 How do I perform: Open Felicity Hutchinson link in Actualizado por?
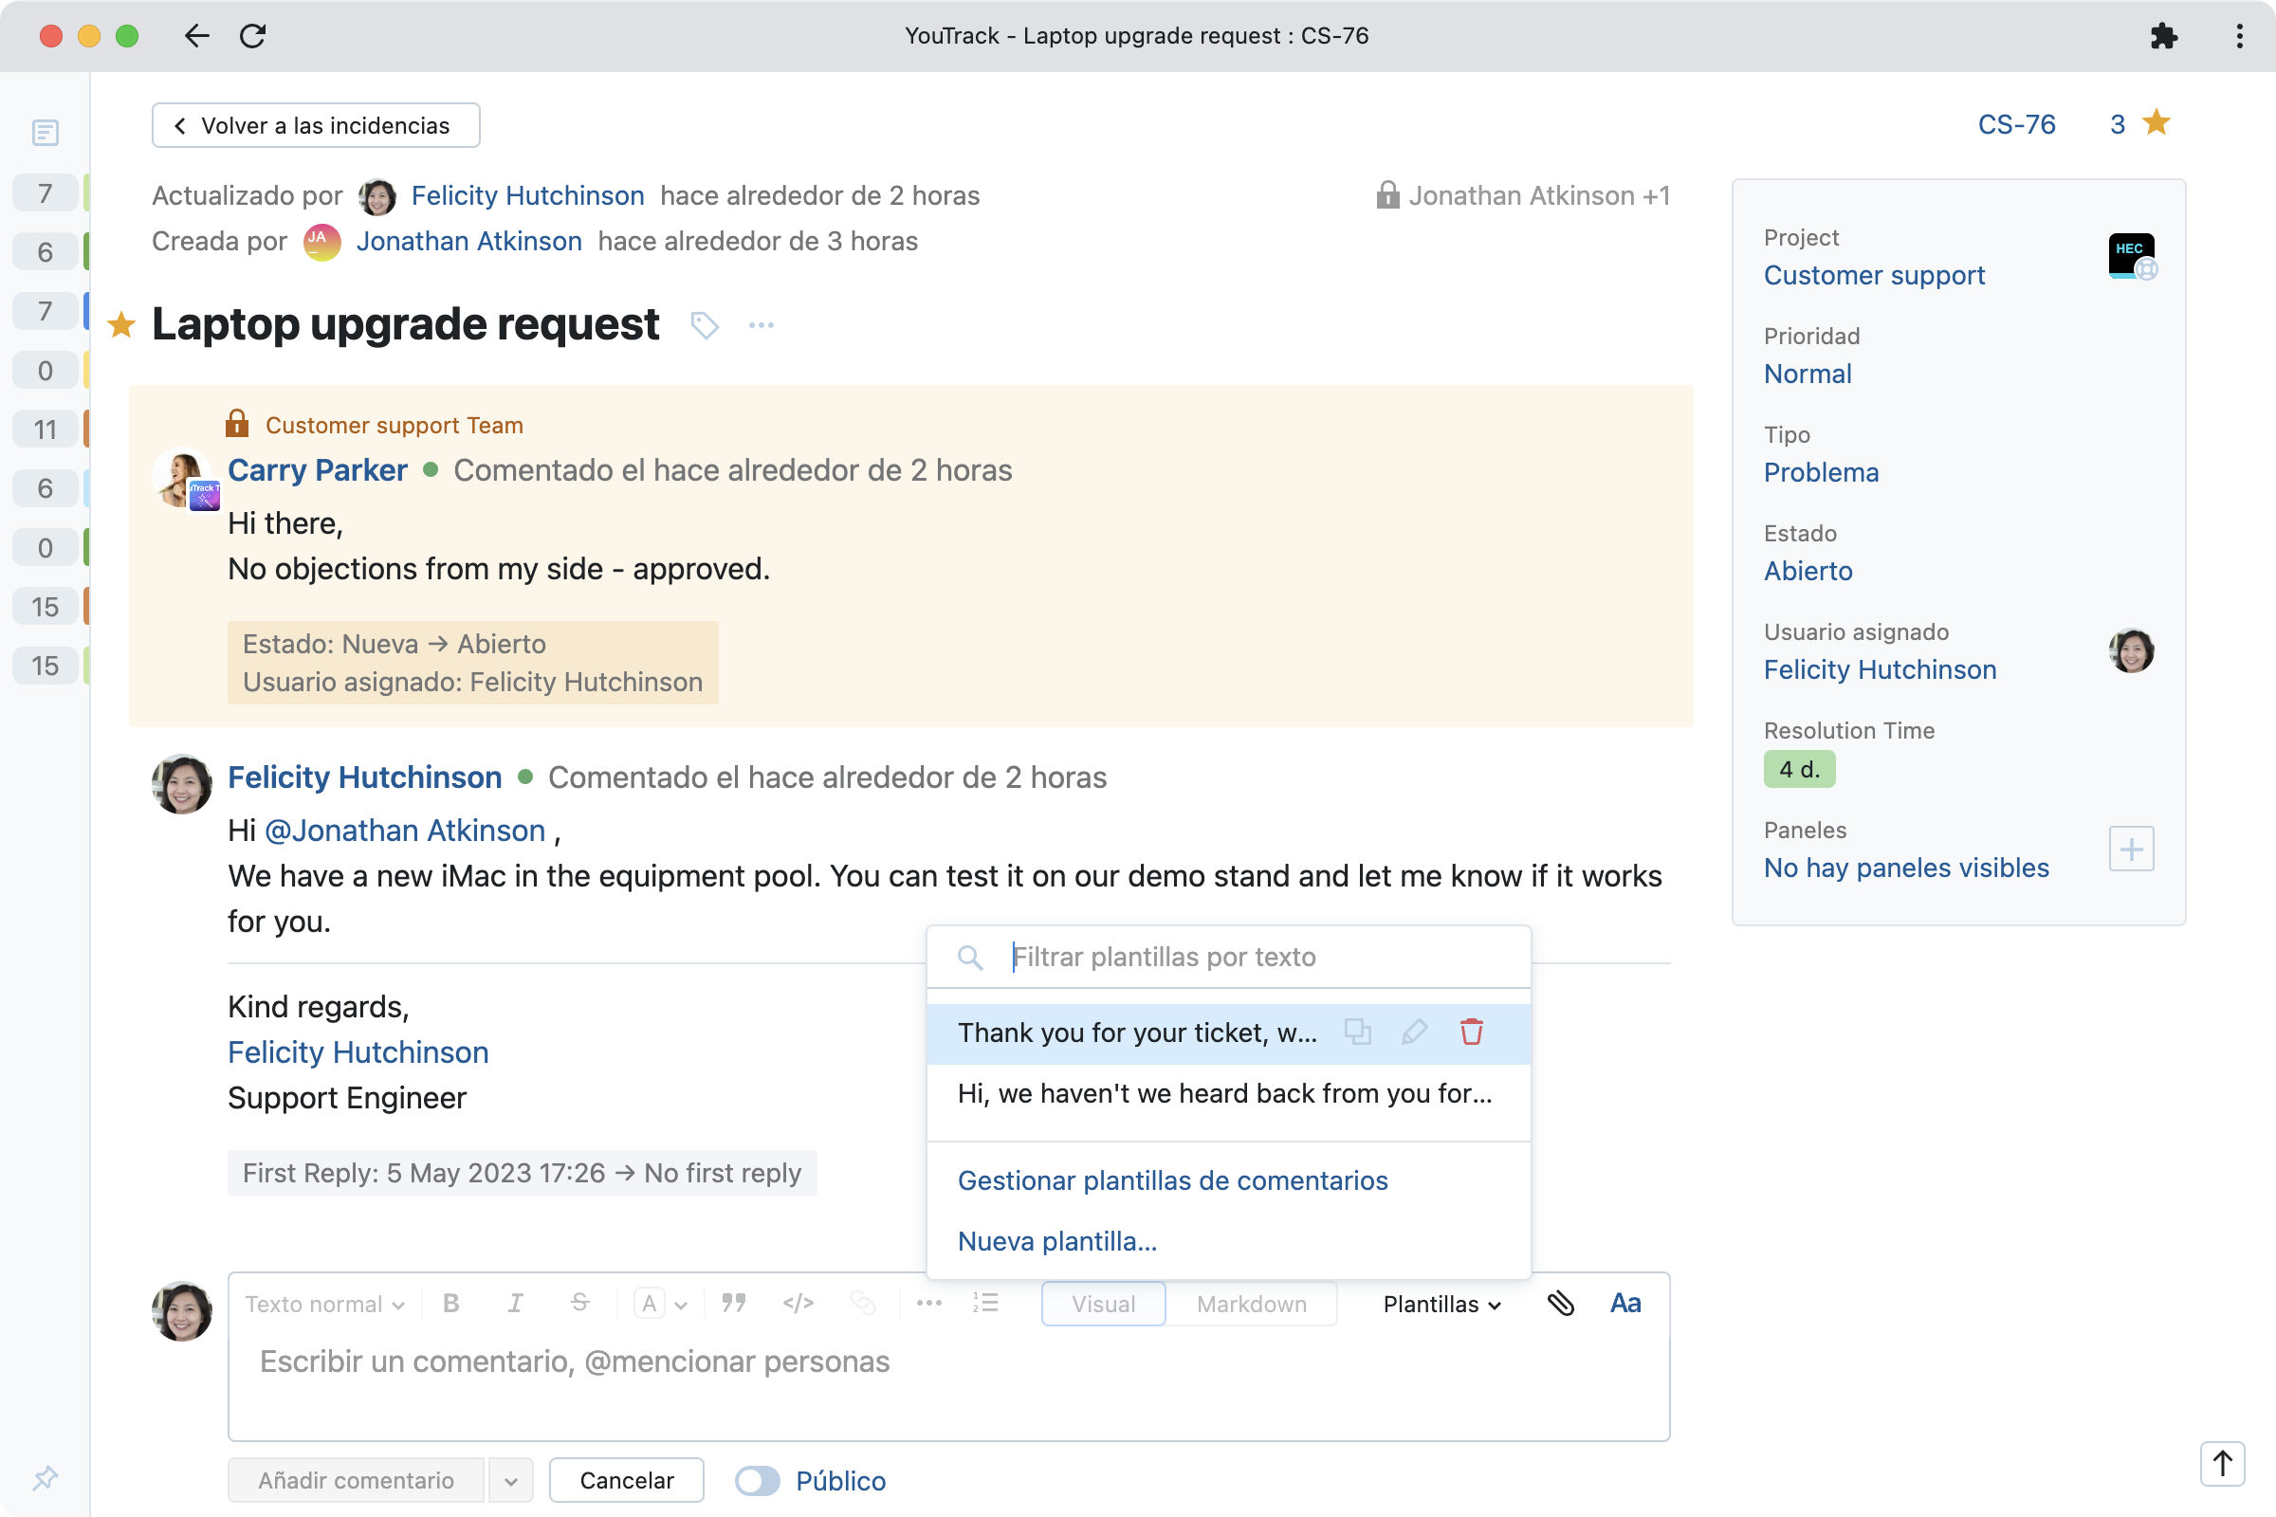[x=527, y=195]
